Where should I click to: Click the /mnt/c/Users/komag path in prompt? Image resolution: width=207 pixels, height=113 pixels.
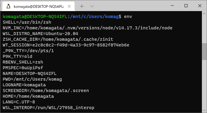[x=94, y=16]
